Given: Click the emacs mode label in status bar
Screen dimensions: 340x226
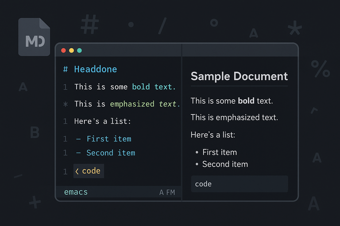Looking at the screenshot, I should click(x=76, y=192).
